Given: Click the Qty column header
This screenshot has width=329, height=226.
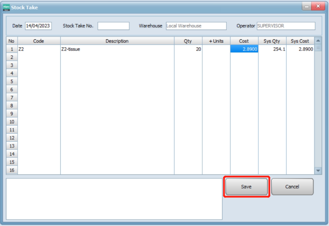Looking at the screenshot, I should pos(188,41).
